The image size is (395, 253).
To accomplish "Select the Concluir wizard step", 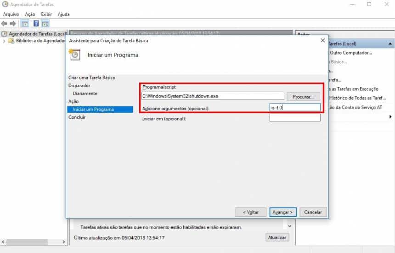I will (77, 117).
